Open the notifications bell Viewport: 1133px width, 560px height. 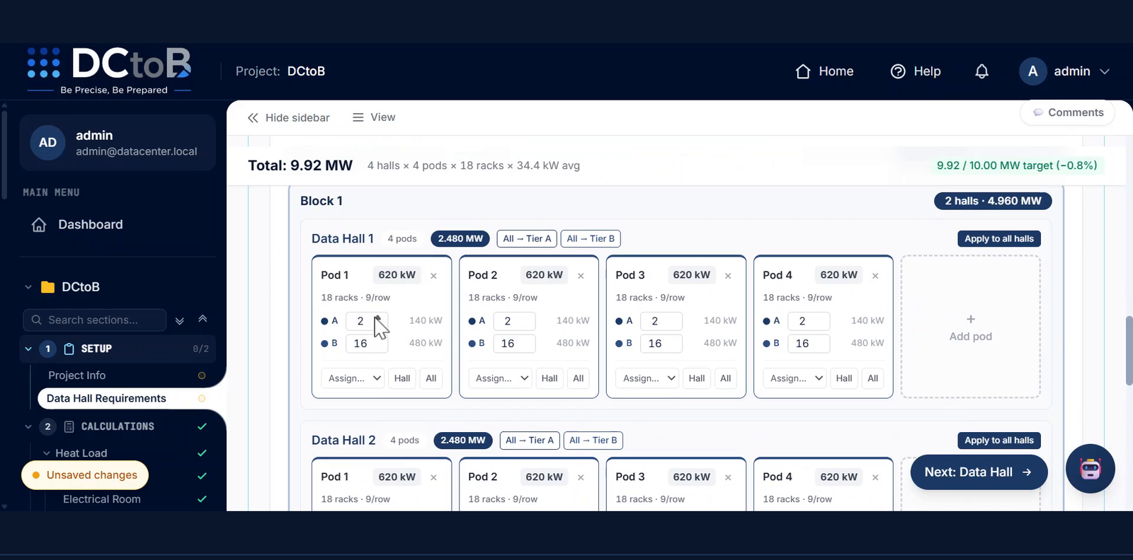pyautogui.click(x=981, y=71)
